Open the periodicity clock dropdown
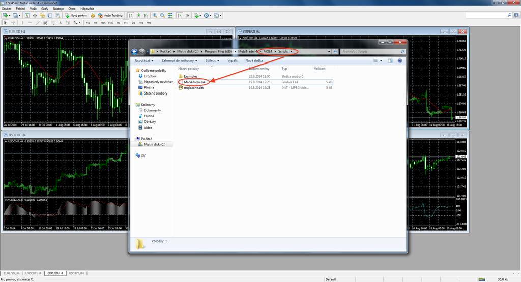This screenshot has width=521, height=282. coord(208,15)
